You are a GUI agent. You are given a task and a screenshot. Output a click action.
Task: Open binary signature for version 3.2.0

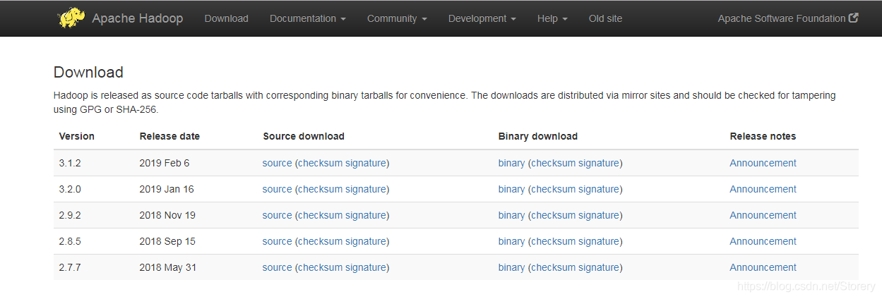tap(599, 189)
